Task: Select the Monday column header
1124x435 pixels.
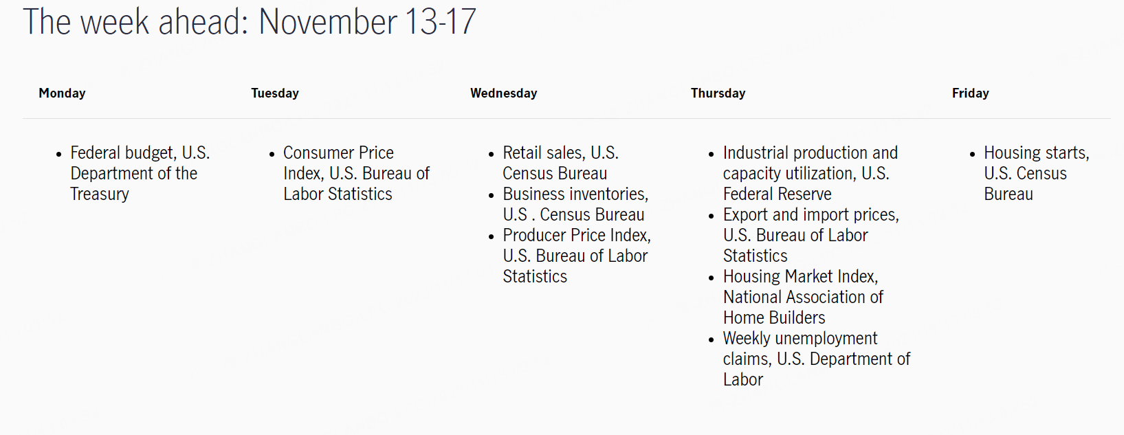Action: (x=62, y=93)
